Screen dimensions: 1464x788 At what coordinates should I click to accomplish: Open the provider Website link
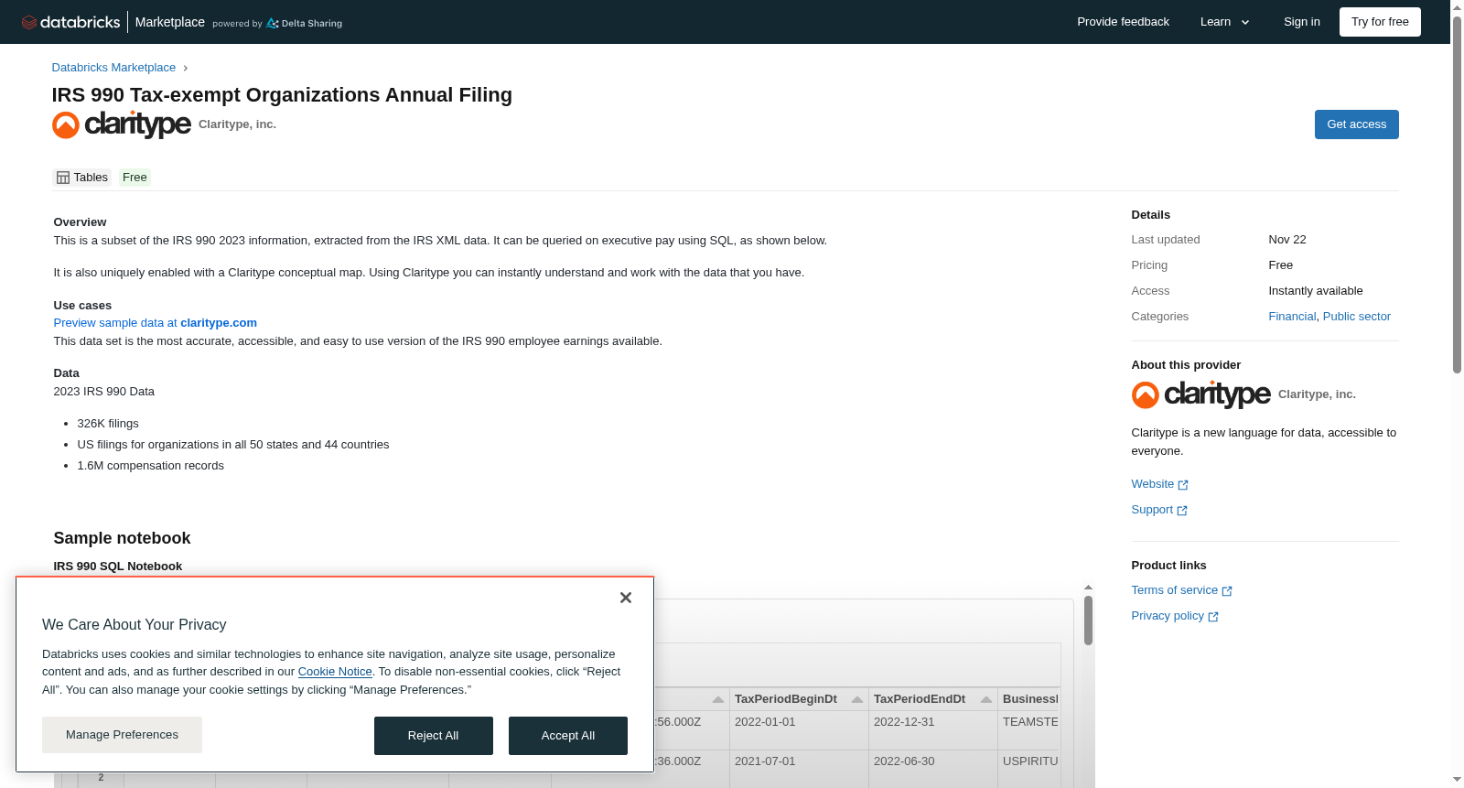click(1159, 484)
